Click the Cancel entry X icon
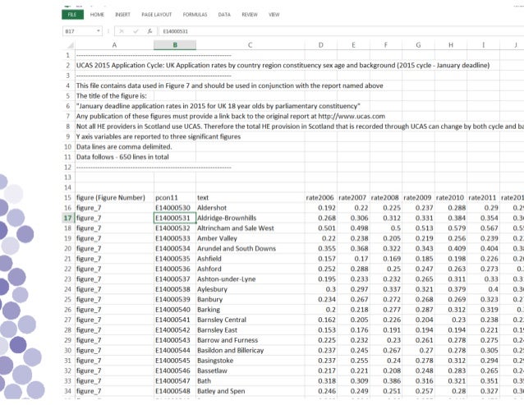Screen dimensions: 524x405 click(122, 31)
